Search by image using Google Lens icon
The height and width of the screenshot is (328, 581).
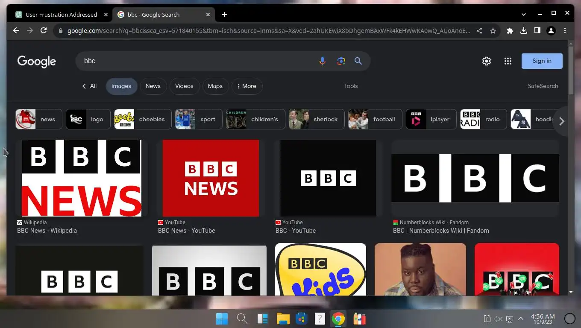pos(341,61)
